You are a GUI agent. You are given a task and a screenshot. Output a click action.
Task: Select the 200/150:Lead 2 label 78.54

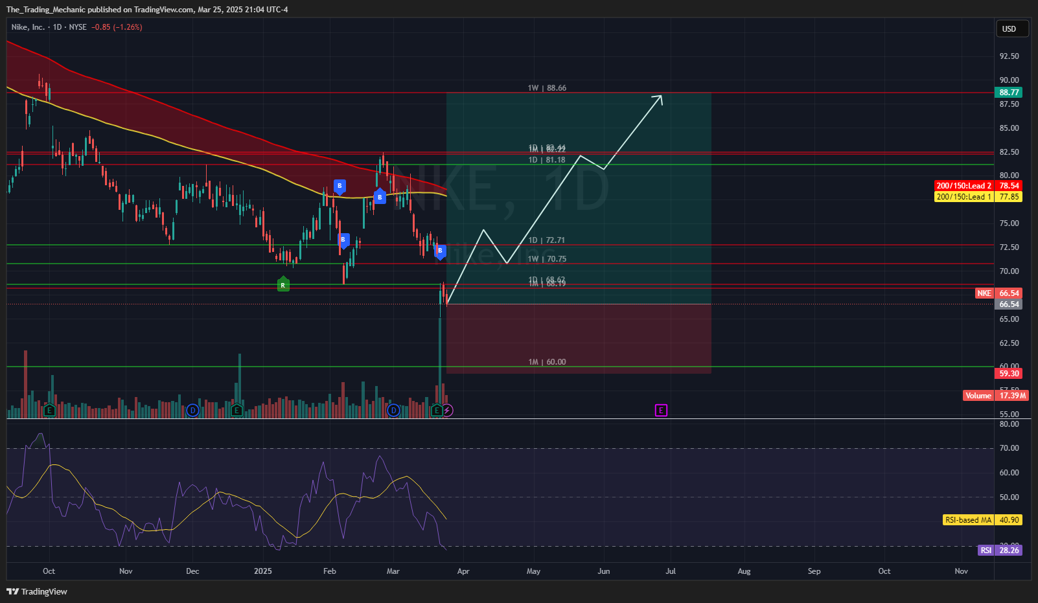click(x=978, y=186)
